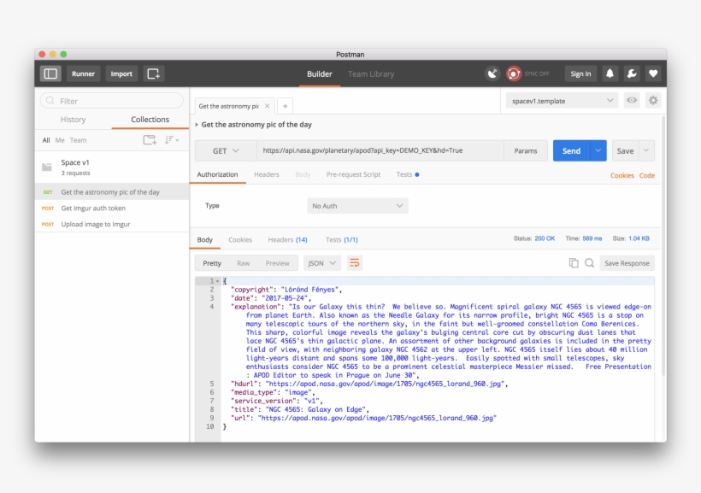Open Get the astronomy pic of the day request
The image size is (701, 493).
point(112,192)
